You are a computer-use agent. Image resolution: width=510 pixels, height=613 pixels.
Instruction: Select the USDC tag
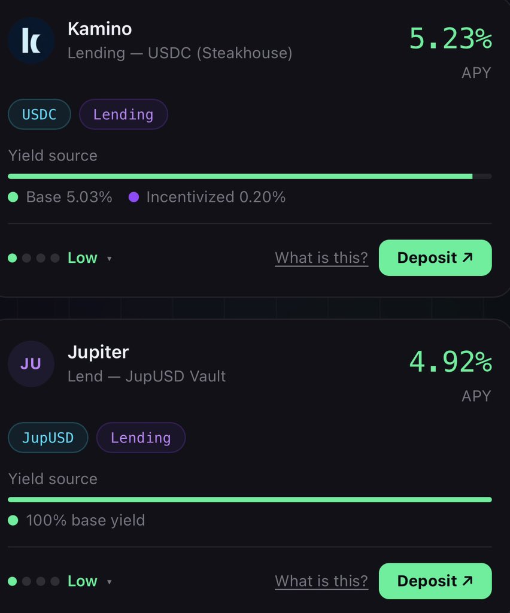point(40,114)
